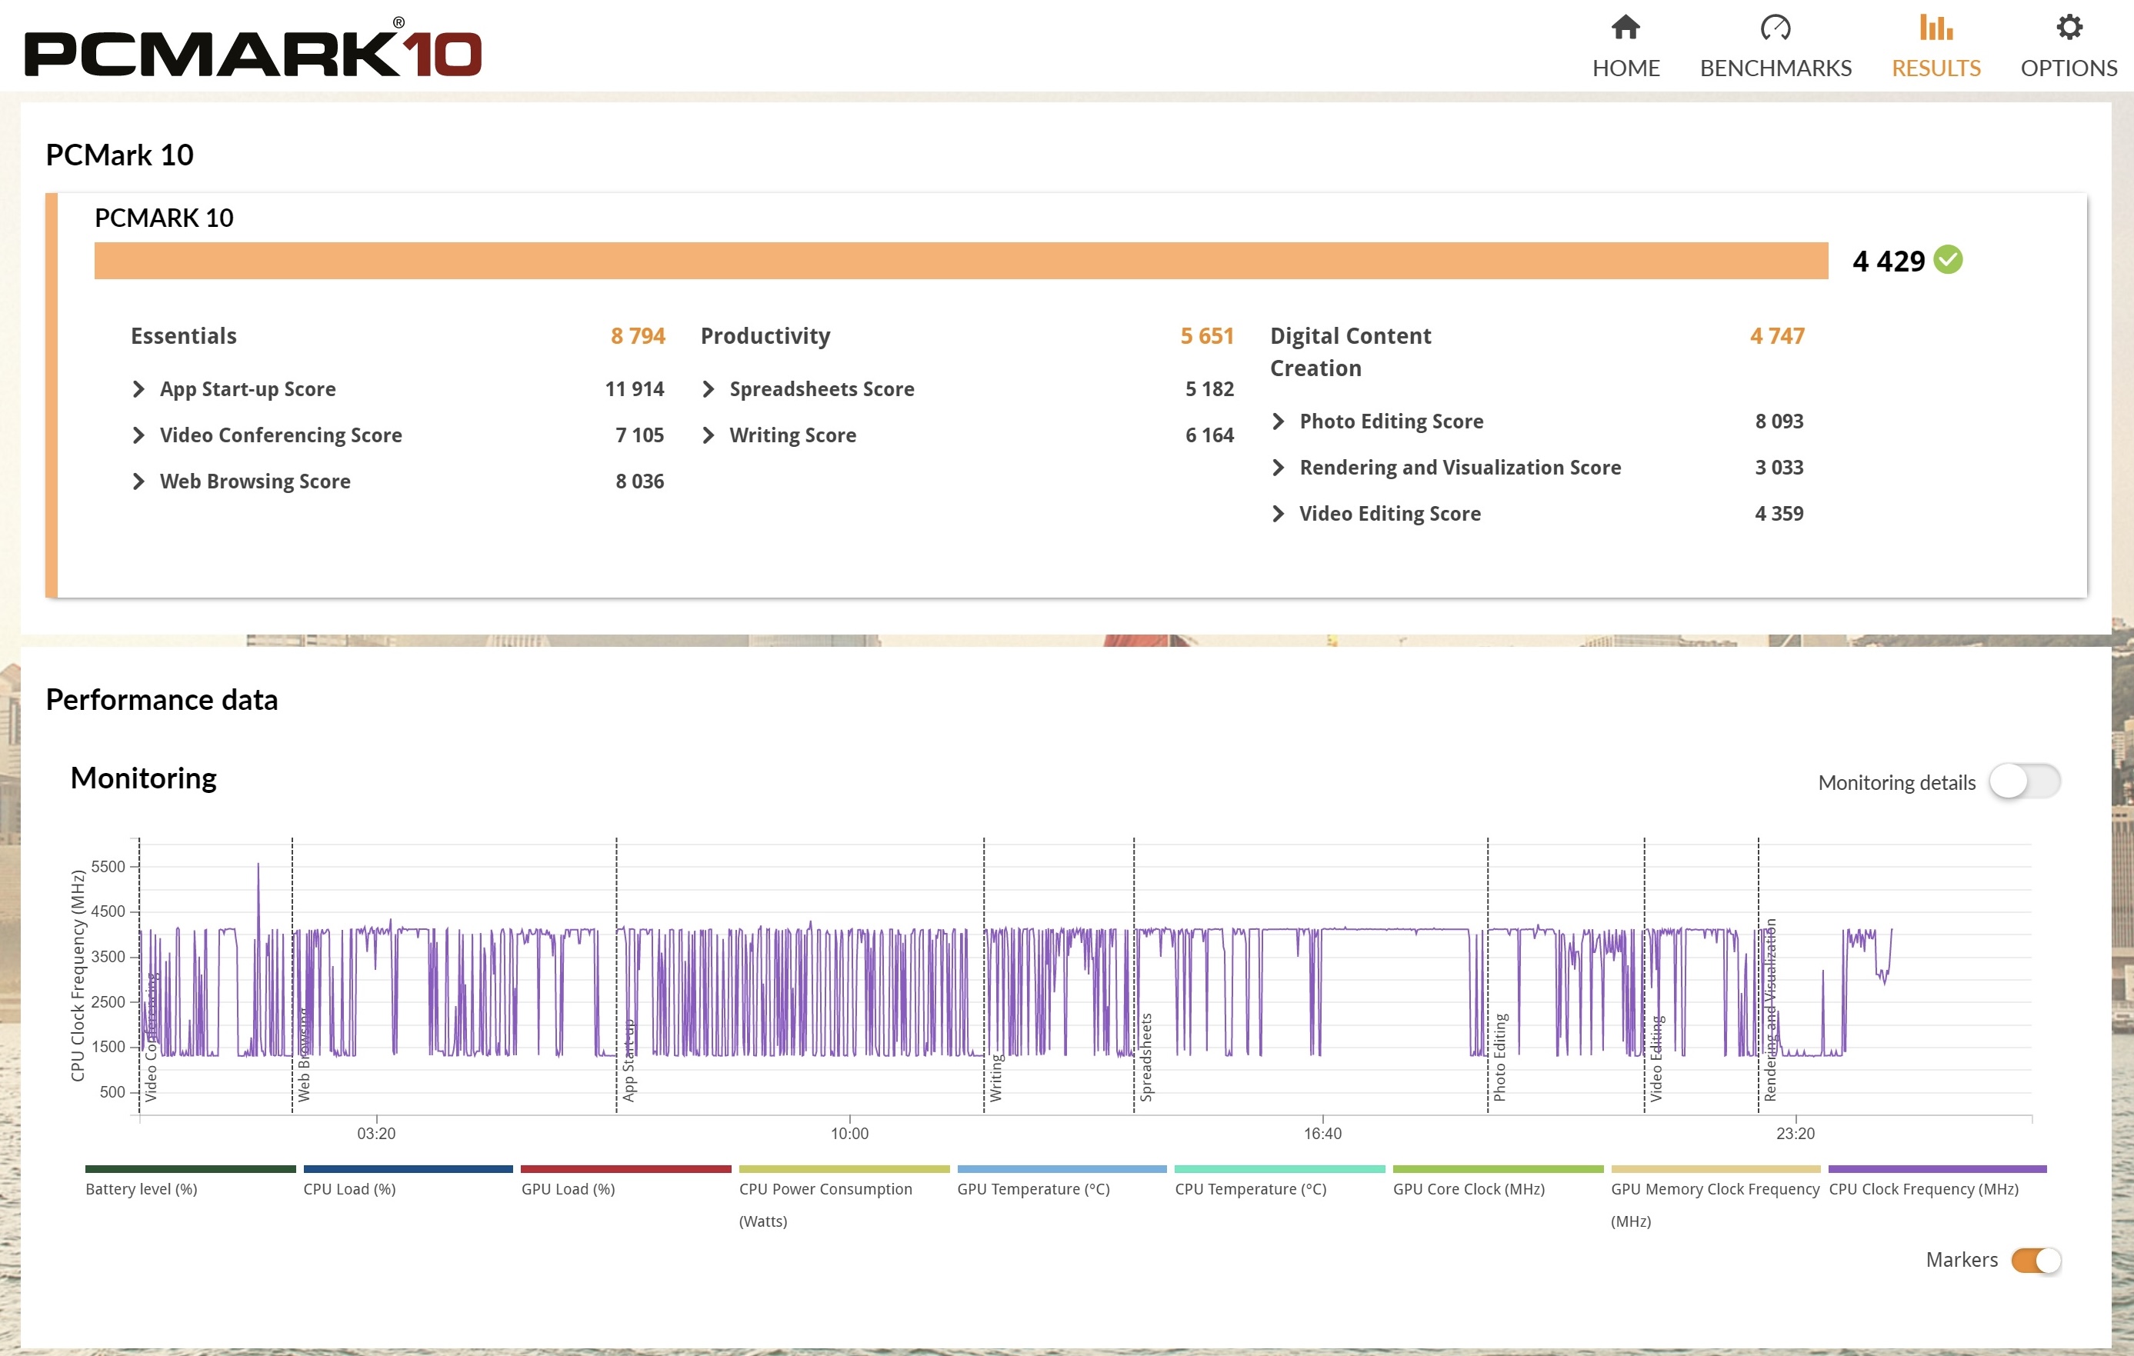
Task: Expand the Photo Editing Score chevron
Action: coord(1278,421)
